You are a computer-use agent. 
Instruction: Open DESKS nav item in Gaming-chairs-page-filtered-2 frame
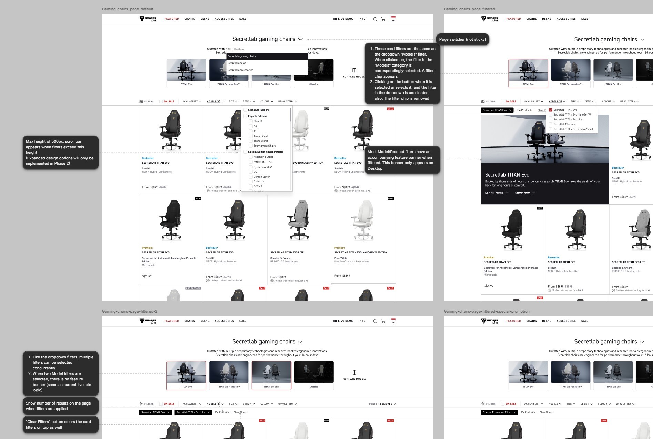coord(205,321)
